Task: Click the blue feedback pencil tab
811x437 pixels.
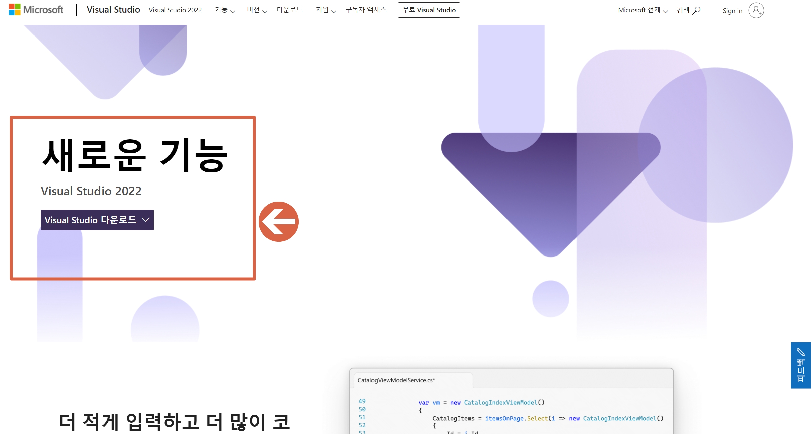Action: tap(800, 365)
